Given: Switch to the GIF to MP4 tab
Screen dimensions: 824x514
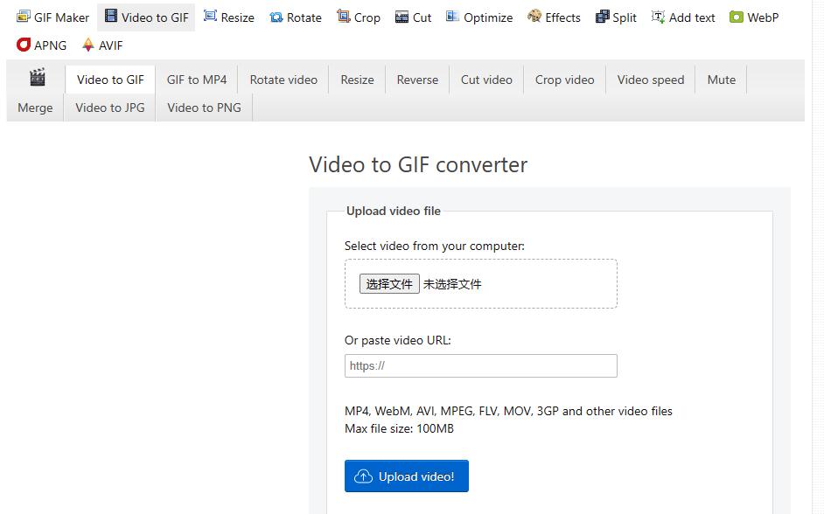Looking at the screenshot, I should (x=196, y=79).
